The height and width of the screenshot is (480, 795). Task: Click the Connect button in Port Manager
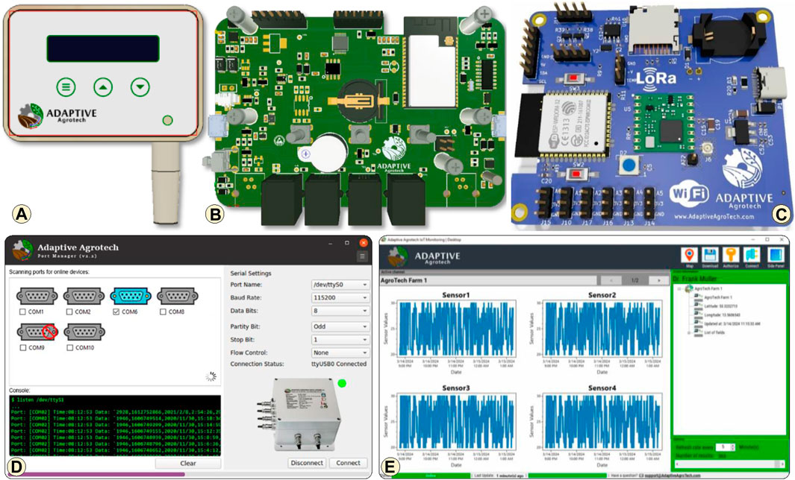(x=349, y=463)
